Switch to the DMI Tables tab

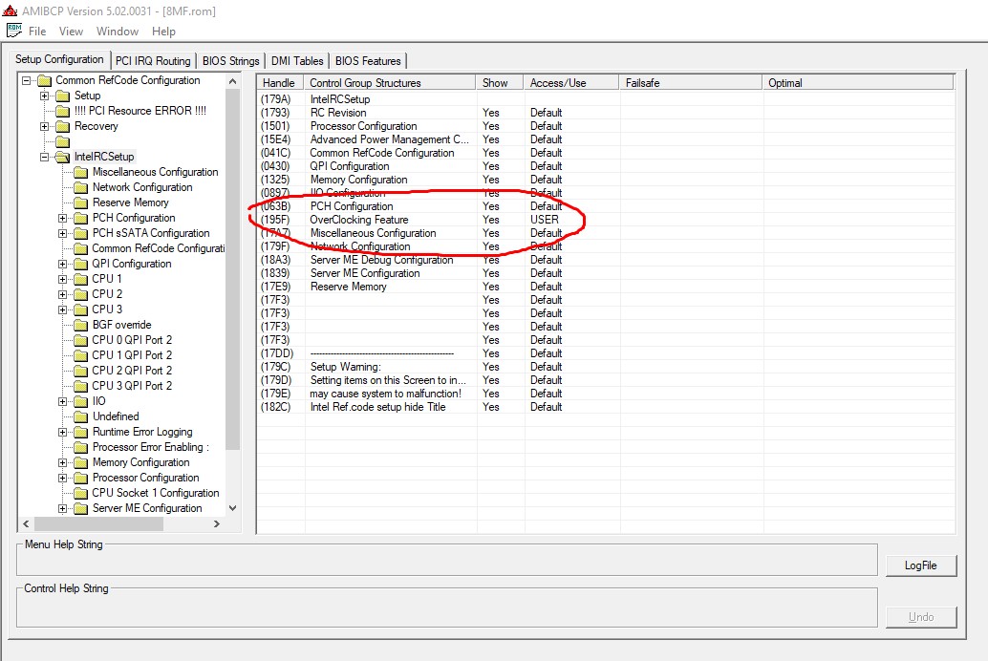[297, 60]
